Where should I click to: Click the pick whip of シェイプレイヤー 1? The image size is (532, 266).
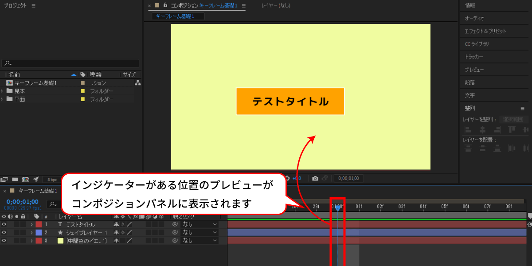[x=175, y=232]
